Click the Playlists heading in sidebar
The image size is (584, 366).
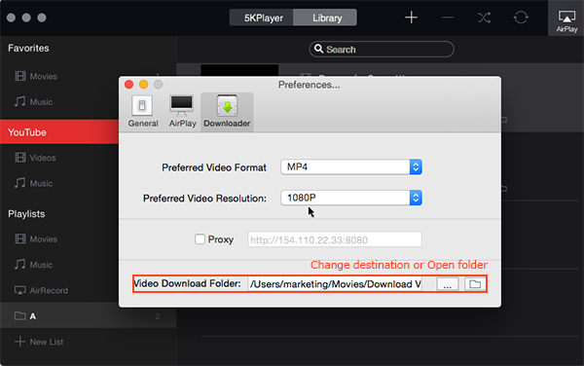(x=26, y=214)
